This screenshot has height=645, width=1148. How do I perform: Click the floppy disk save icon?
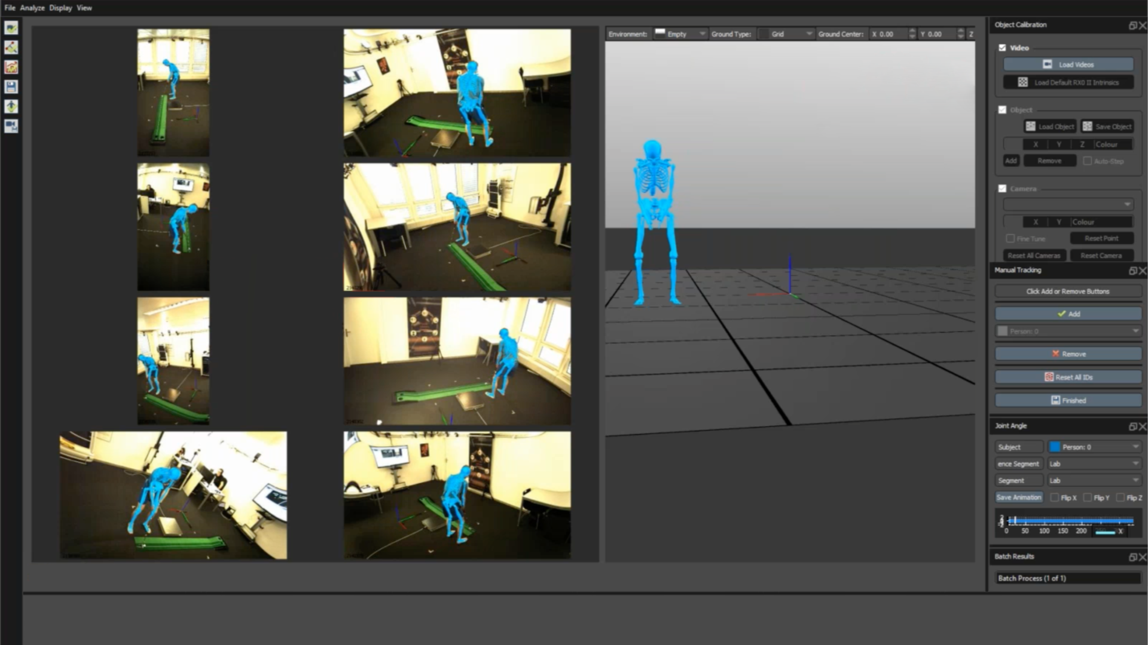click(x=11, y=87)
